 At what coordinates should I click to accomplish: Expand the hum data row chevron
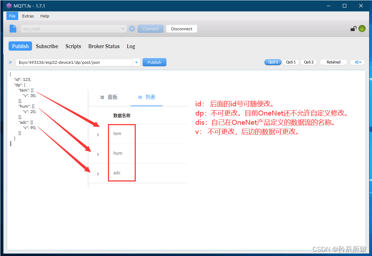click(x=98, y=154)
